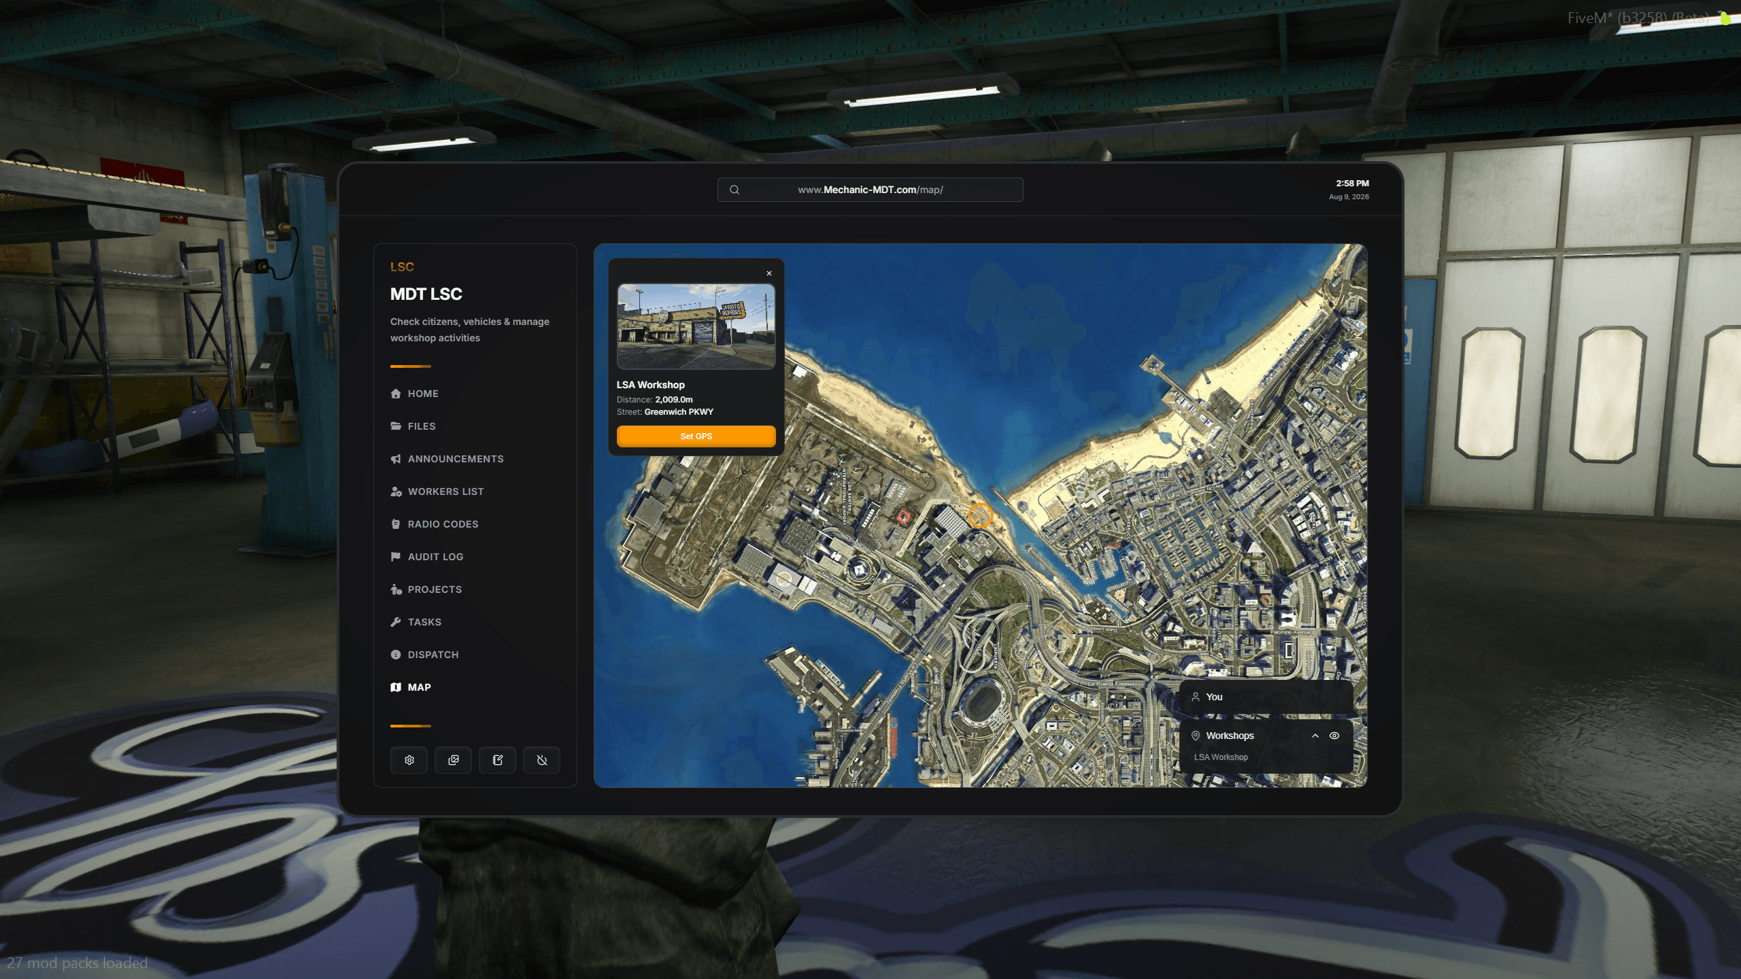
Task: Click the search magnifier icon in the address bar
Action: 734,190
